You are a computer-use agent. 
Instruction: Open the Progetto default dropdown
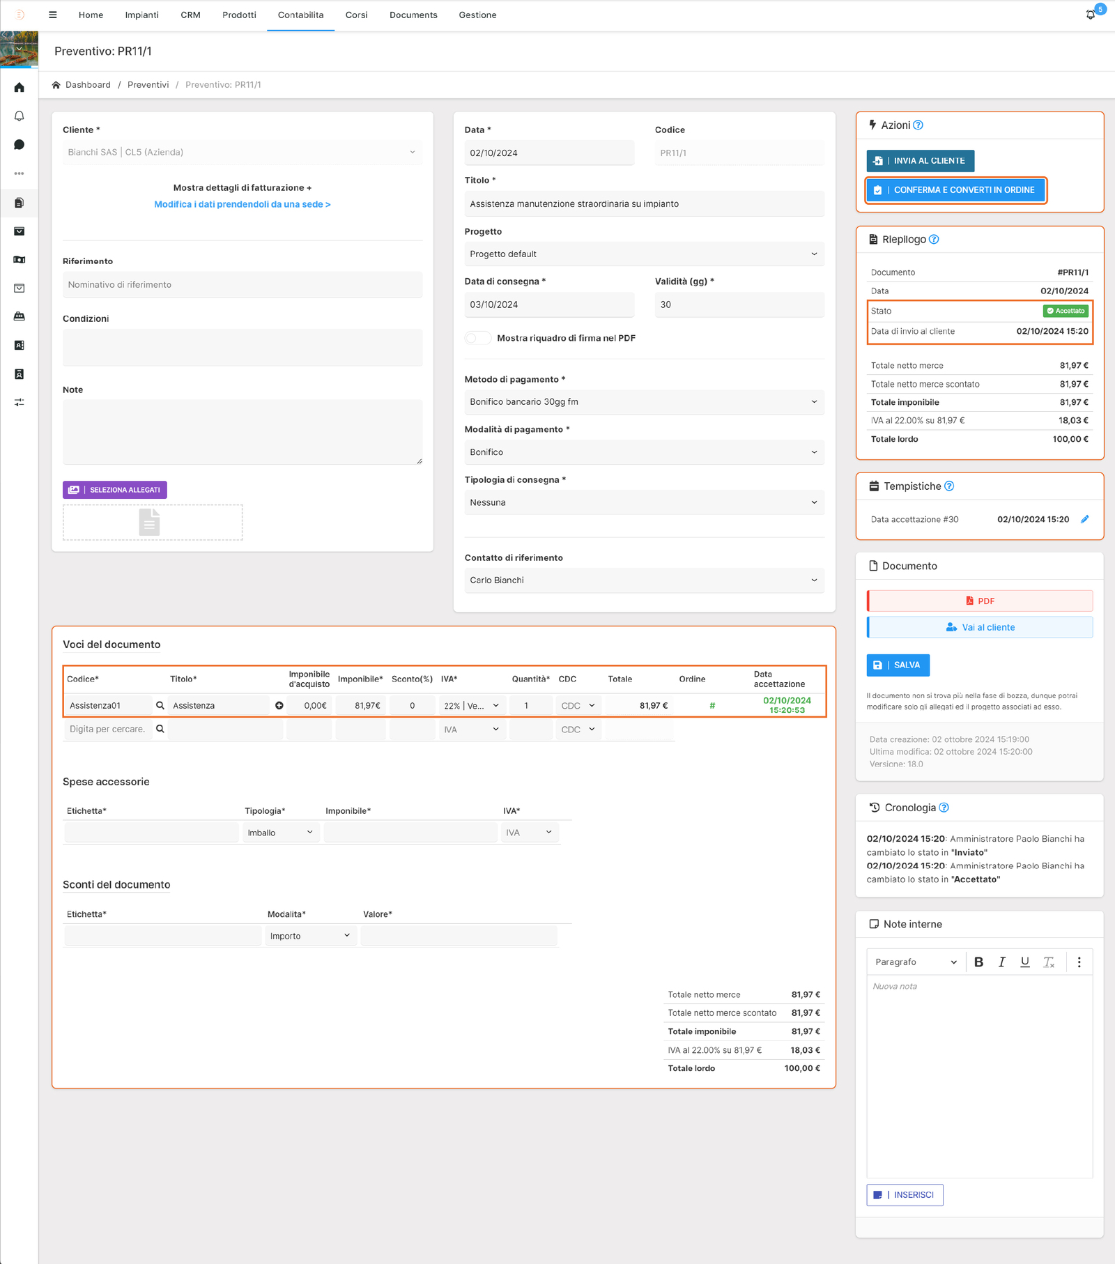643,254
